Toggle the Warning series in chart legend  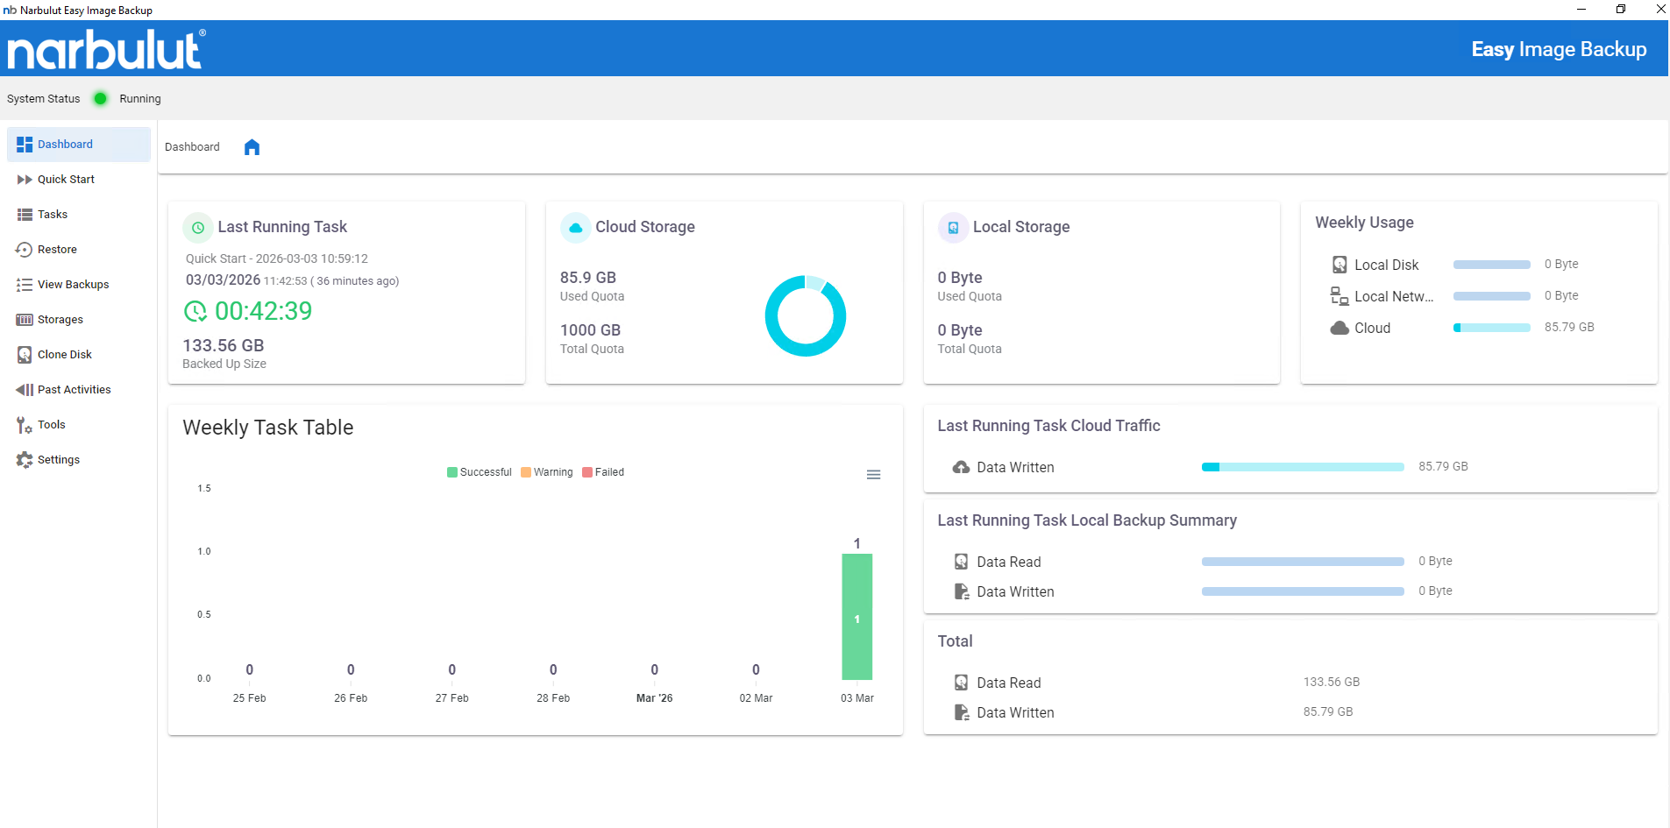click(547, 472)
